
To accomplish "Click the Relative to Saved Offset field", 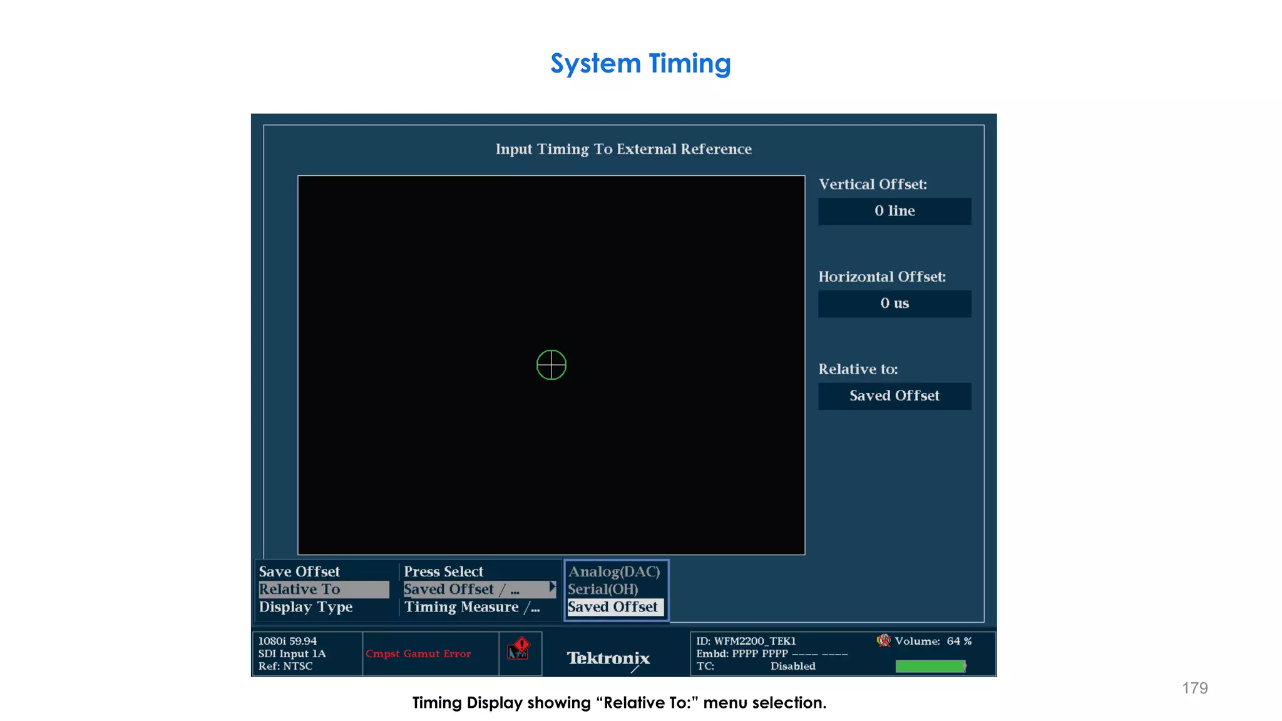I will pyautogui.click(x=895, y=396).
